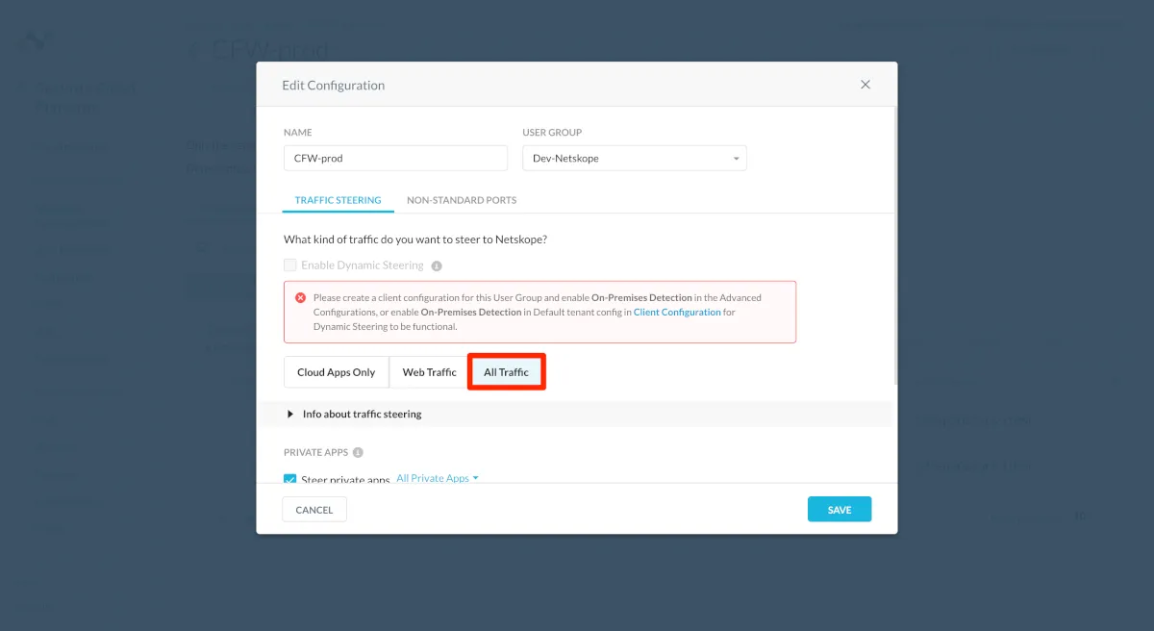This screenshot has height=631, width=1154.
Task: Uncheck the Steer private apps checkbox
Action: [x=290, y=479]
